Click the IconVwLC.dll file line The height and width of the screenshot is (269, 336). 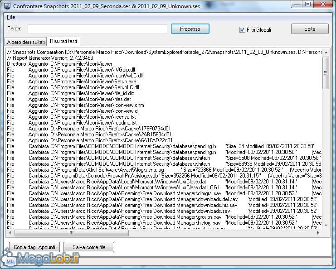pyautogui.click(x=75, y=76)
